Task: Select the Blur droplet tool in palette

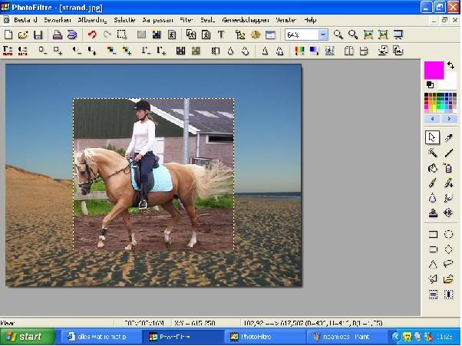Action: (433, 198)
